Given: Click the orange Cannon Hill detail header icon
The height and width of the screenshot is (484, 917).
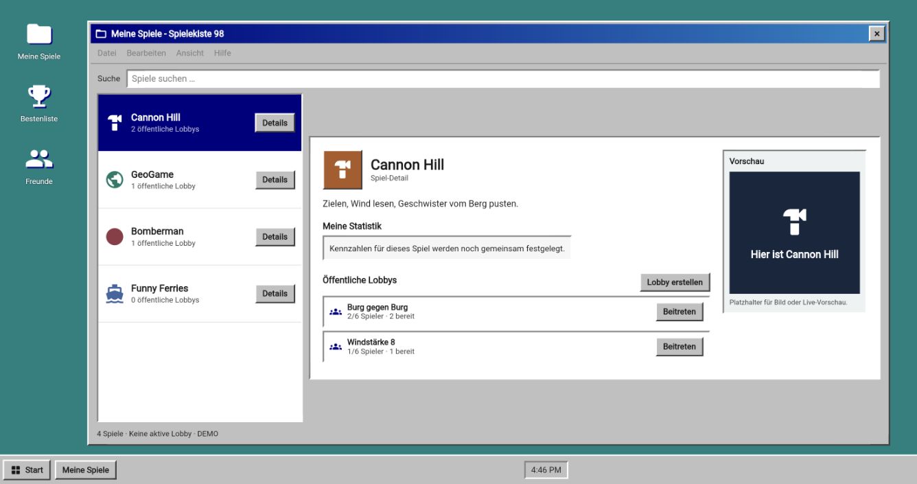Looking at the screenshot, I should pyautogui.click(x=343, y=170).
